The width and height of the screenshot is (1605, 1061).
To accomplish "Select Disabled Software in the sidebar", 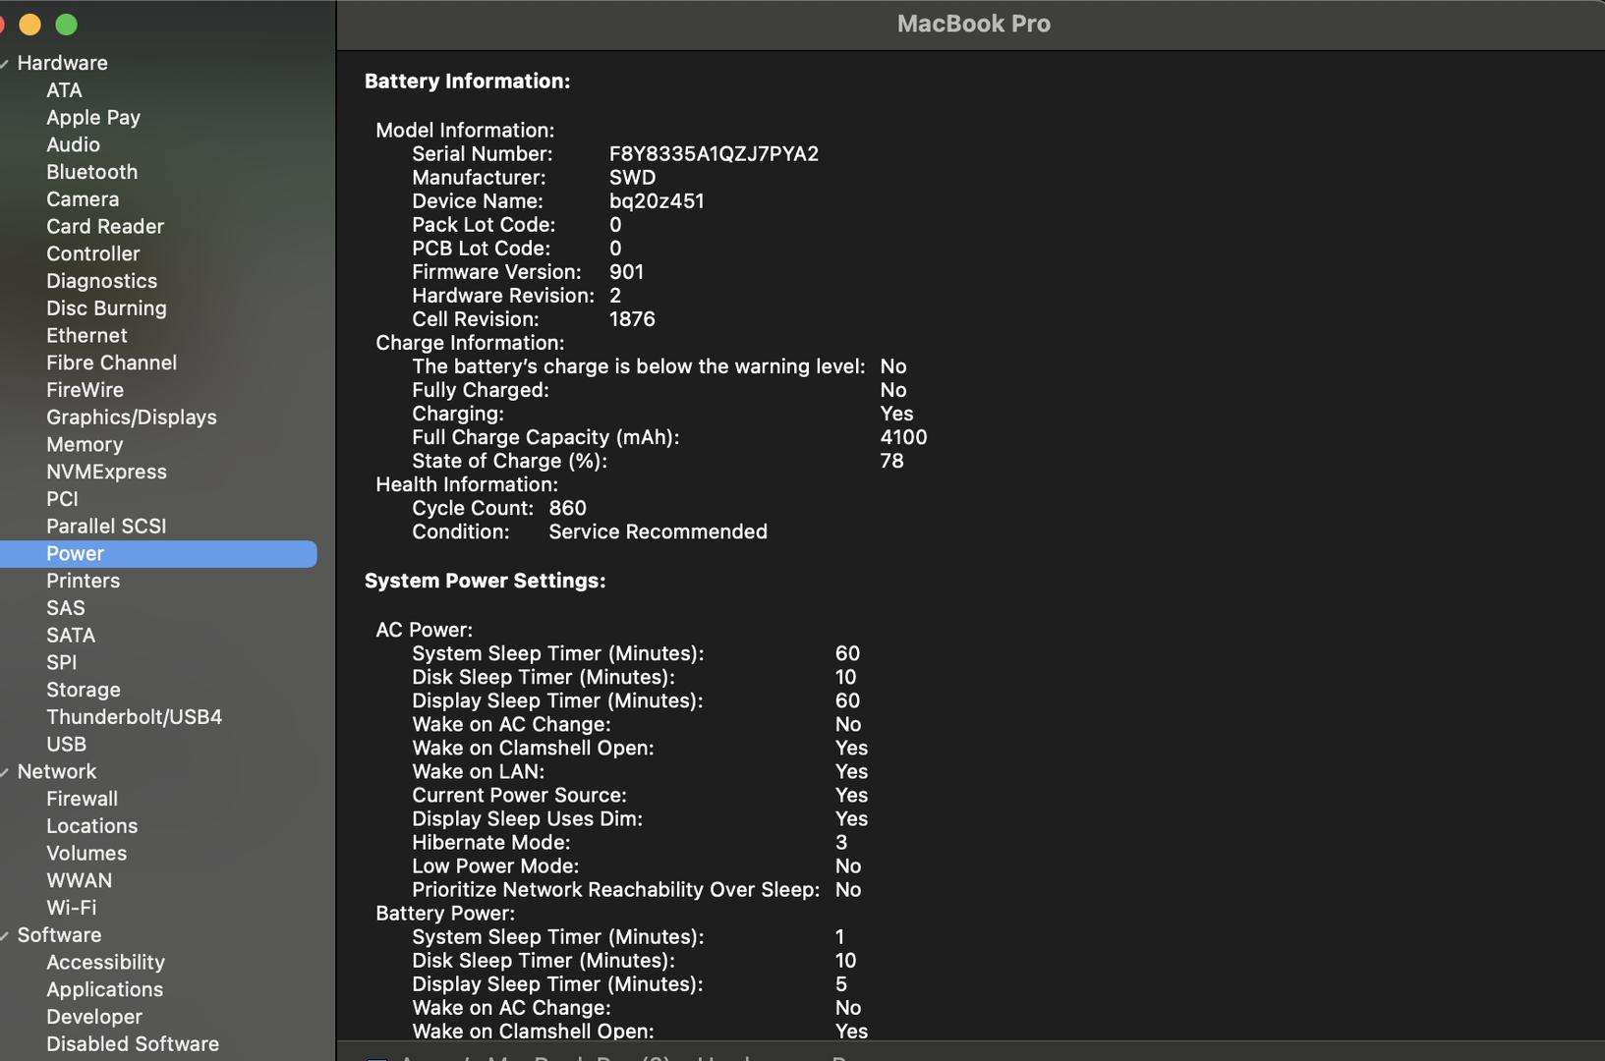I will pos(132,1043).
